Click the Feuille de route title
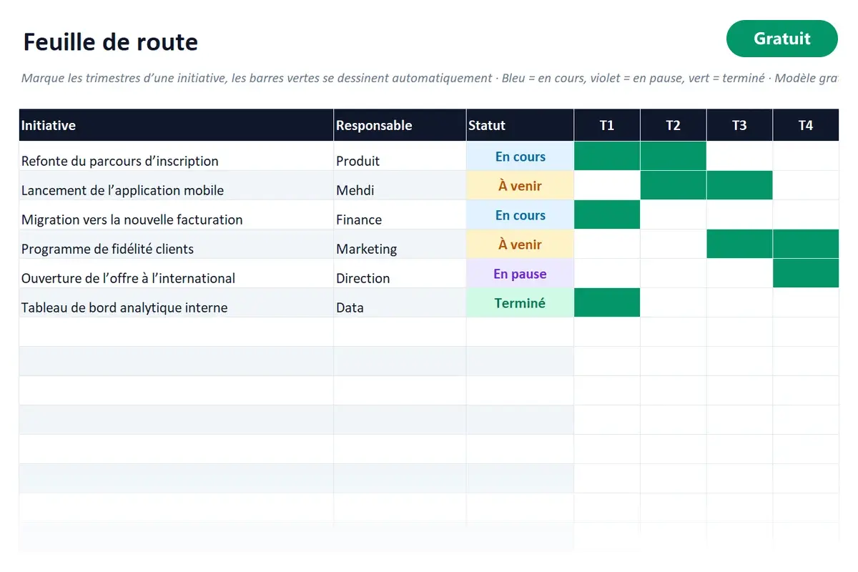The height and width of the screenshot is (572, 858). point(110,41)
